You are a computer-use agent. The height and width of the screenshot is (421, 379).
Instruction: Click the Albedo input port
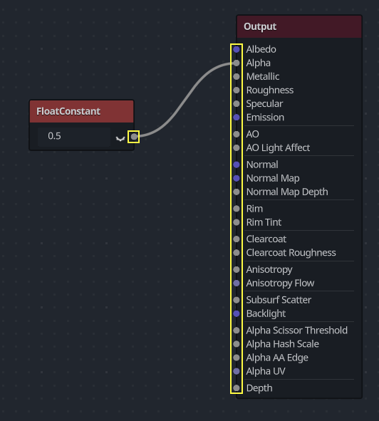point(237,49)
